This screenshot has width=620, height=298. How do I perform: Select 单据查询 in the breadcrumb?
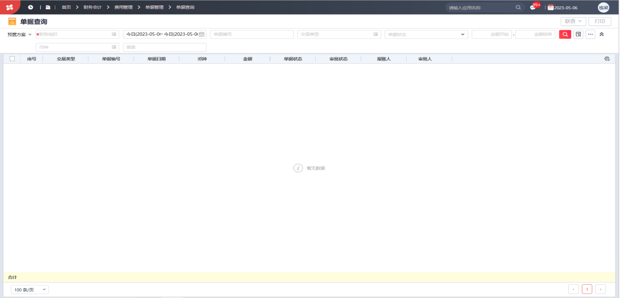tap(185, 7)
